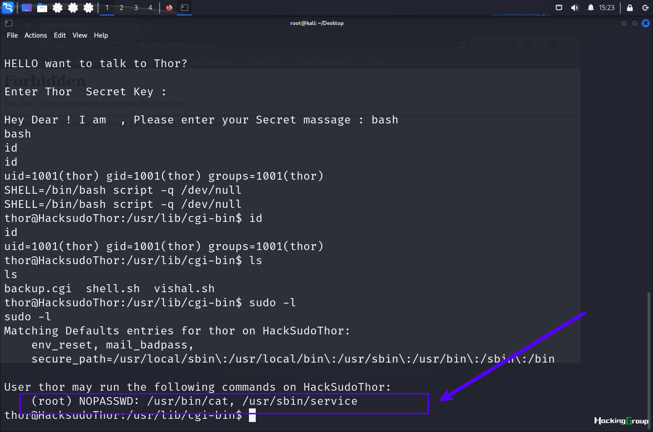Open the network connection tray icon

[559, 8]
